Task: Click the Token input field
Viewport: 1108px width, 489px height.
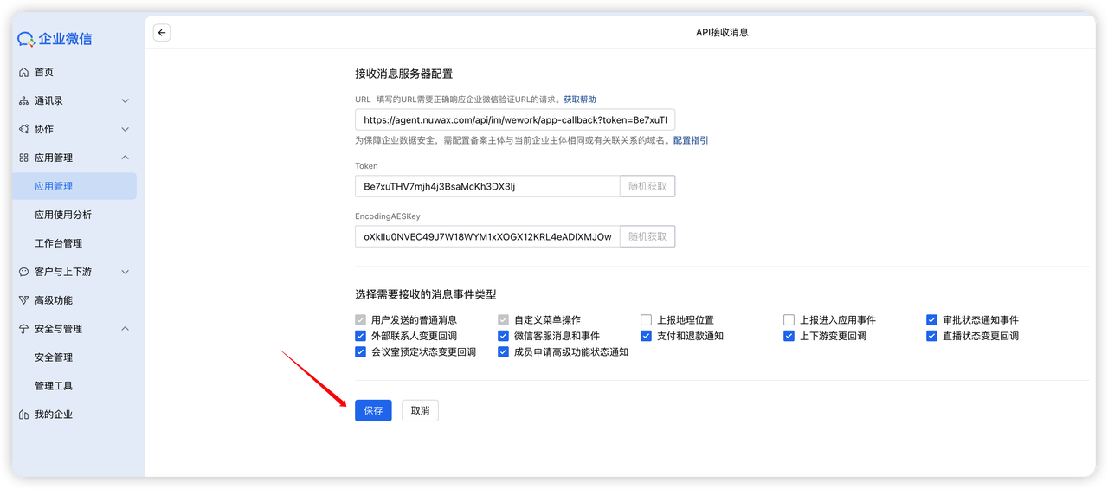Action: tap(487, 186)
